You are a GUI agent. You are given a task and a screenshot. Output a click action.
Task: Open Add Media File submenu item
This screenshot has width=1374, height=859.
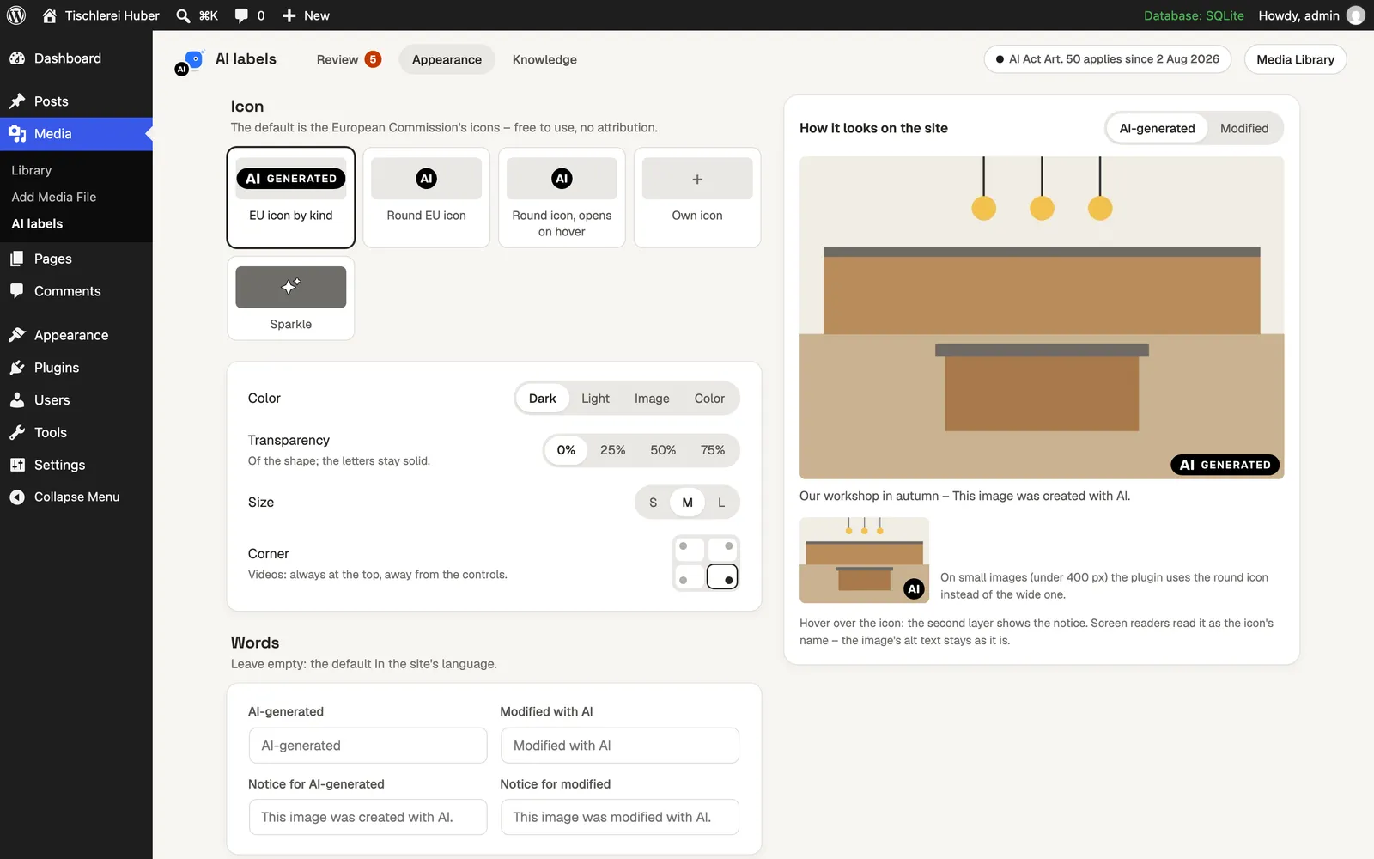[54, 197]
